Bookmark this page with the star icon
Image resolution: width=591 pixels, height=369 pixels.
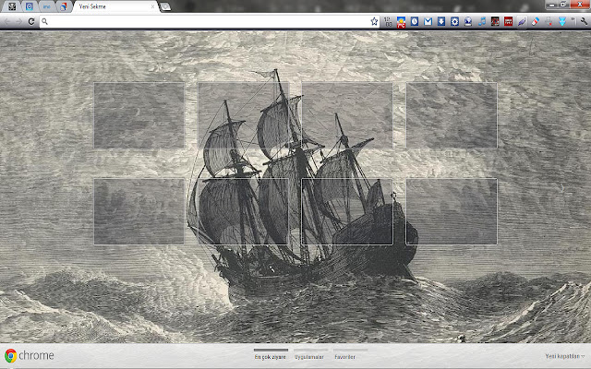pyautogui.click(x=374, y=21)
